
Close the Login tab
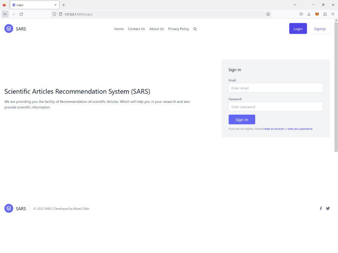click(55, 5)
